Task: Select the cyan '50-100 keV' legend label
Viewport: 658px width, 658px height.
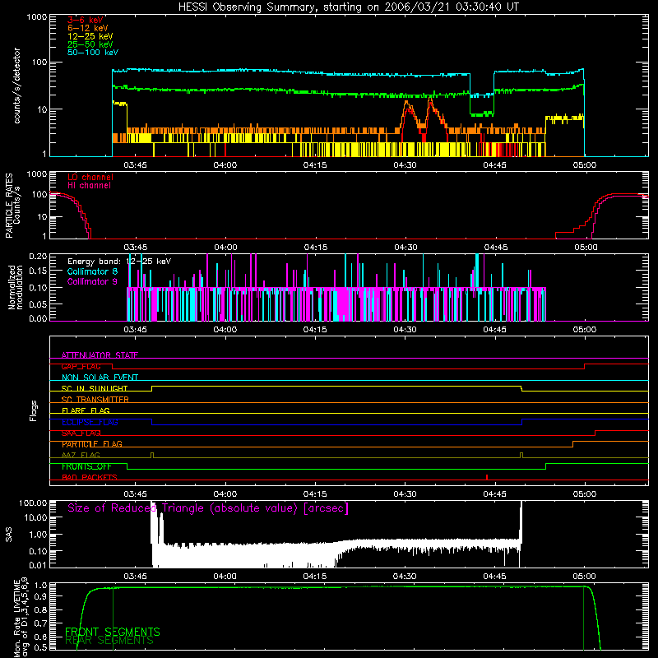Action: point(93,53)
